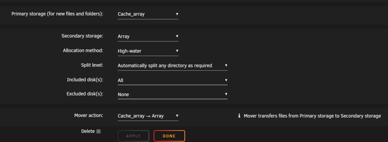Click the 'Allocation method:' label

pos(83,50)
